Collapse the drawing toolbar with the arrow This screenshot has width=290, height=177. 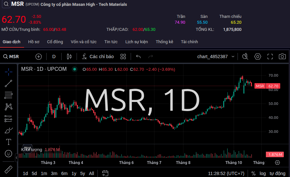point(17,158)
